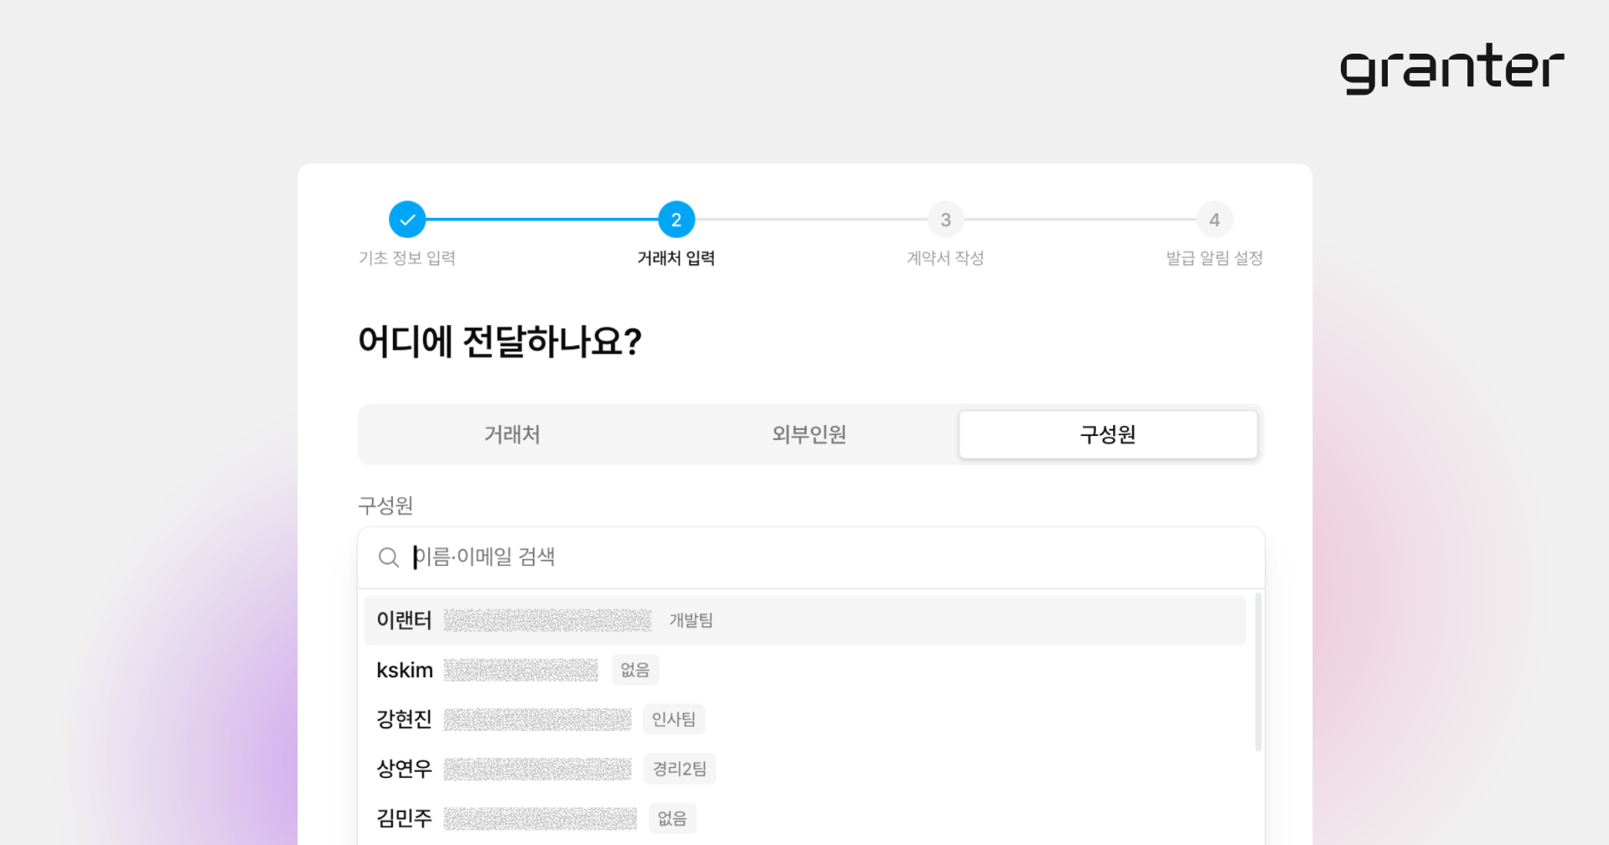Select the 구성원 tab
Viewport: 1609px width, 845px height.
tap(1108, 434)
